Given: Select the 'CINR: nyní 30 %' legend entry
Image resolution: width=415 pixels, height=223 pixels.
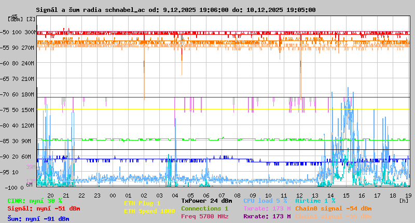Looking at the screenshot, I should pos(35,201).
